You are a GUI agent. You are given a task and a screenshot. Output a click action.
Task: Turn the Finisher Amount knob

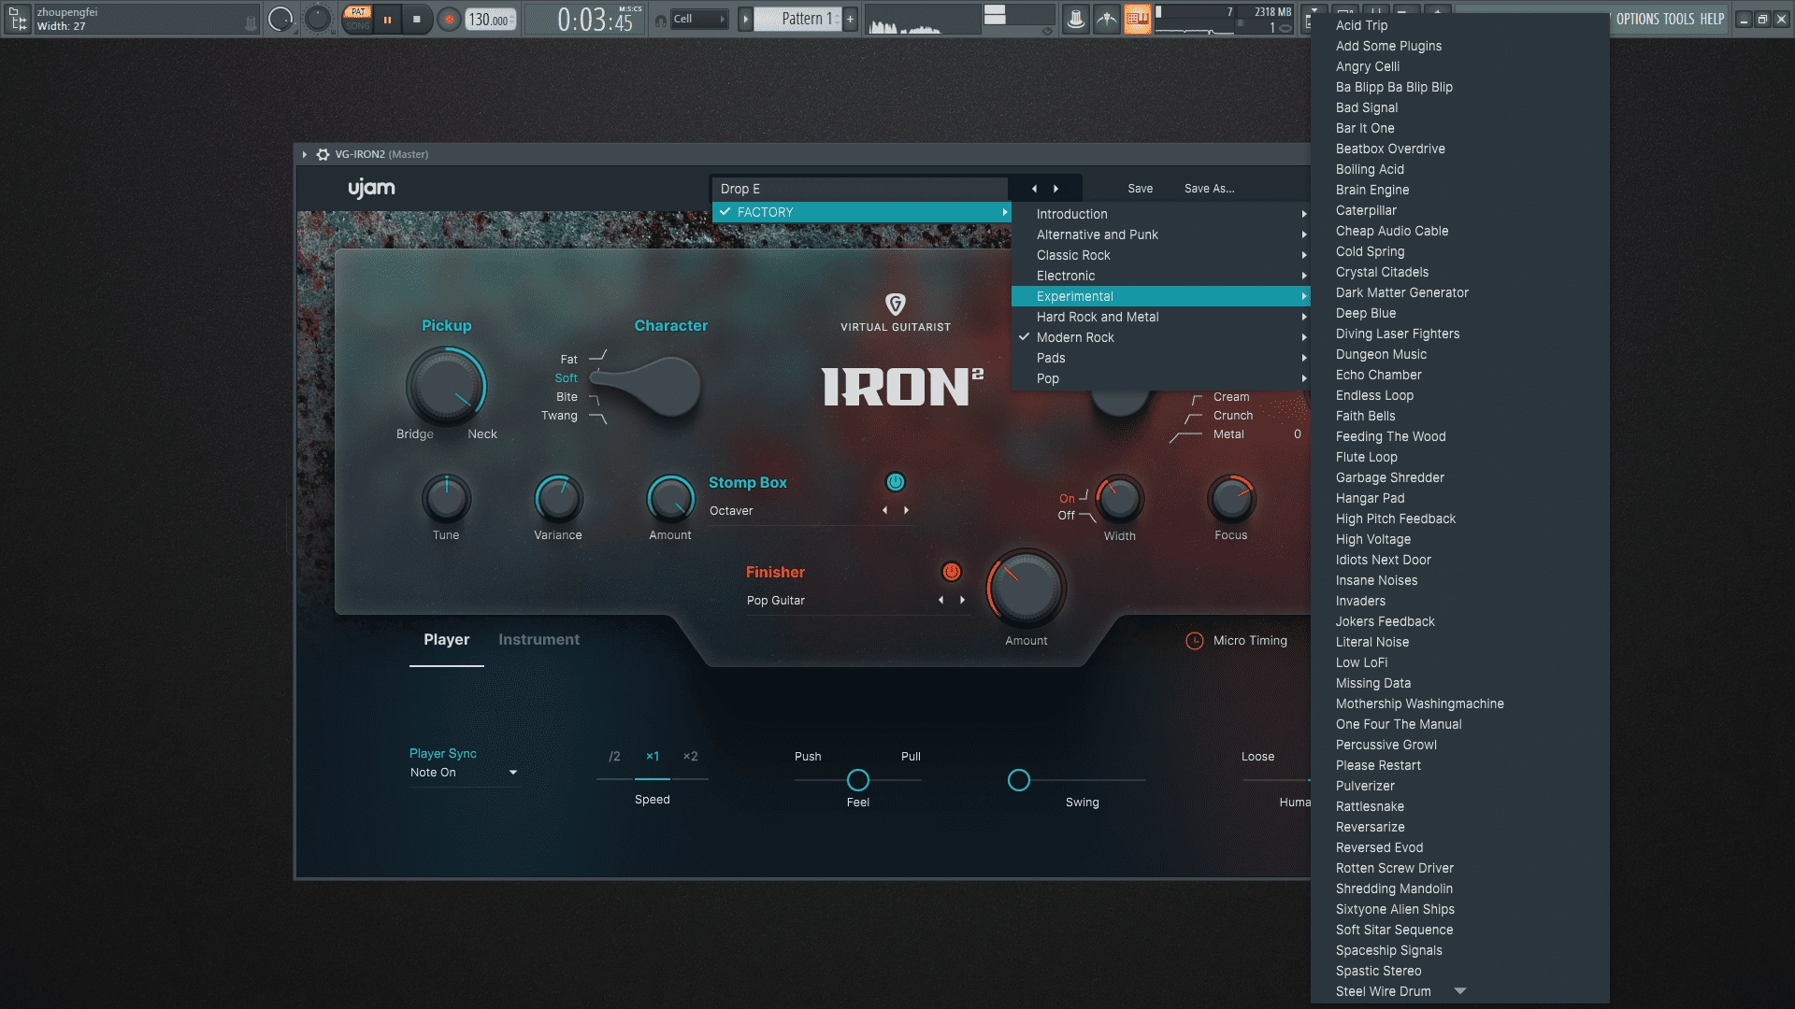coord(1026,589)
